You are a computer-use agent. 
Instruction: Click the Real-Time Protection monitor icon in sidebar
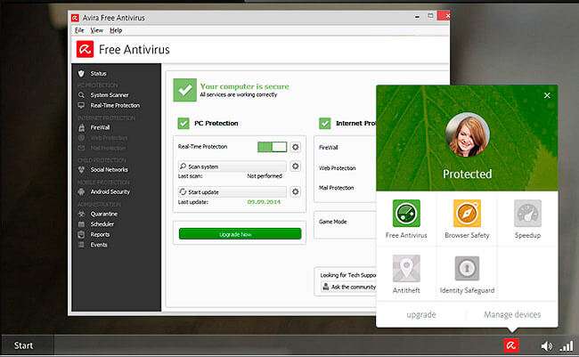pos(81,105)
